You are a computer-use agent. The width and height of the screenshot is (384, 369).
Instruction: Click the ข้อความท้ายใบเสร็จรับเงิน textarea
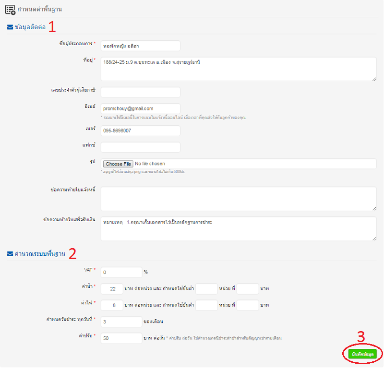coord(239,229)
